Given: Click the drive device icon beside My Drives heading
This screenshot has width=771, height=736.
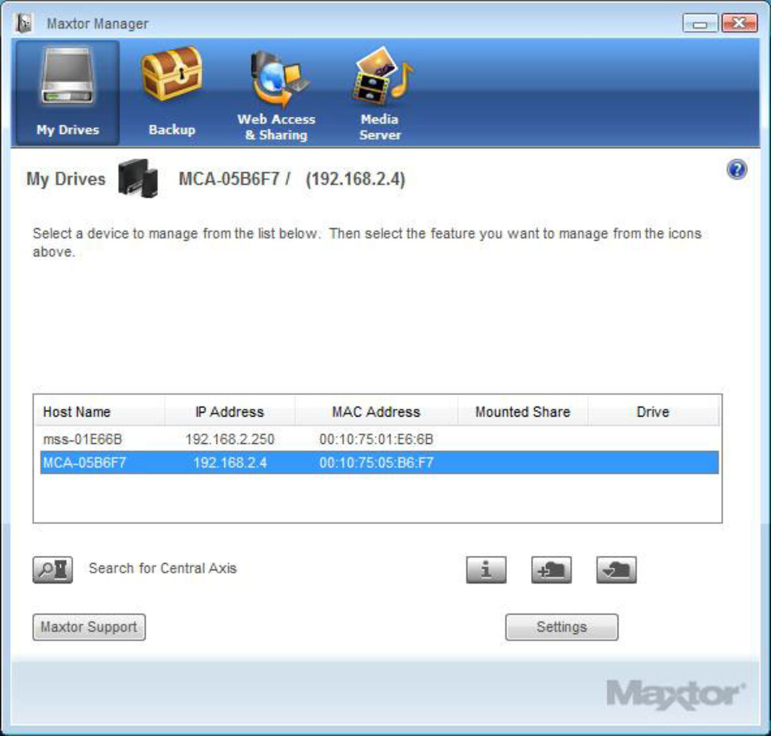Looking at the screenshot, I should (x=138, y=178).
